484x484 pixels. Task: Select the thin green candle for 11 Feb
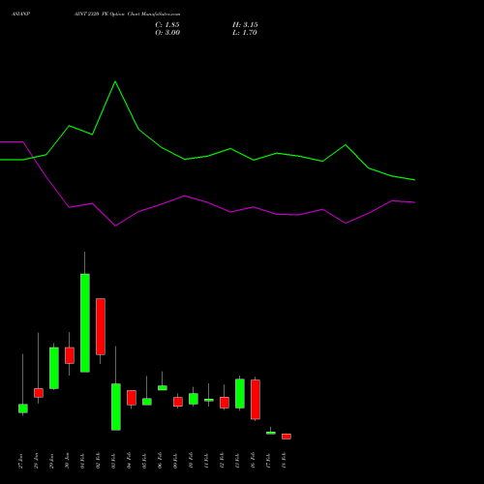(x=209, y=400)
